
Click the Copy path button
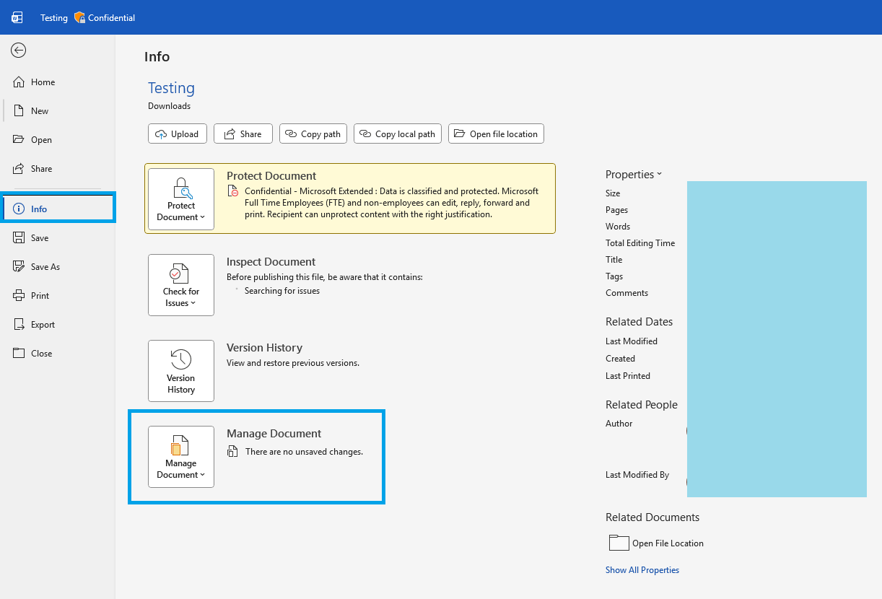pyautogui.click(x=313, y=134)
